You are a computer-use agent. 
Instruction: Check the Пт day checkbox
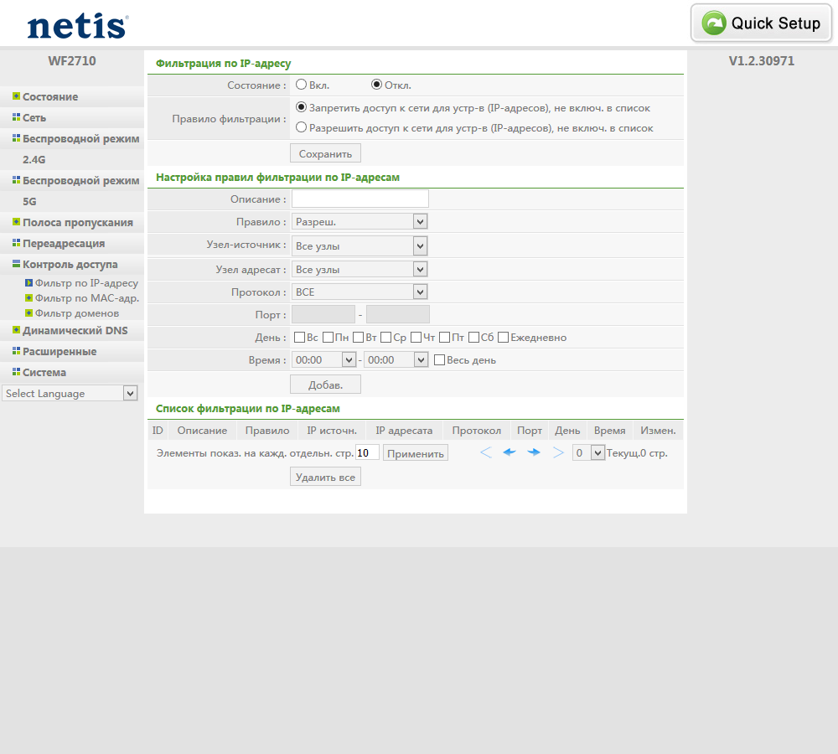pos(444,337)
